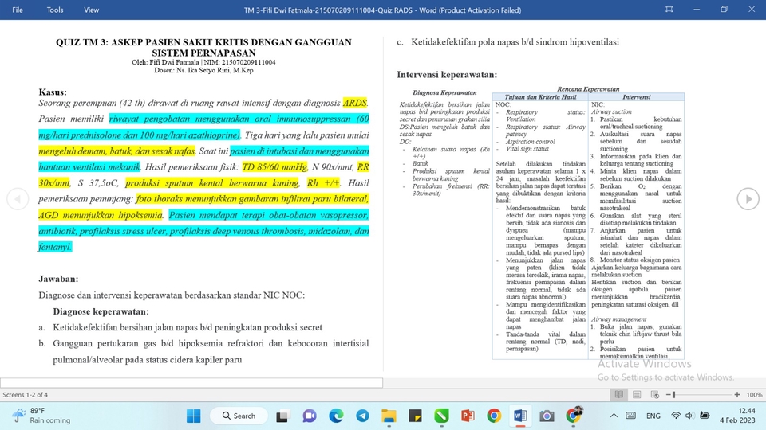This screenshot has width=766, height=430.
Task: Open the Chrome profile shortcut on the taskbar
Action: pyautogui.click(x=574, y=415)
